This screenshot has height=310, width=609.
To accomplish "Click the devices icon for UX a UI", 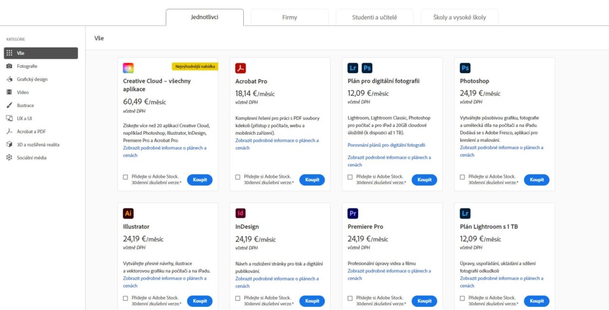I will (10, 118).
